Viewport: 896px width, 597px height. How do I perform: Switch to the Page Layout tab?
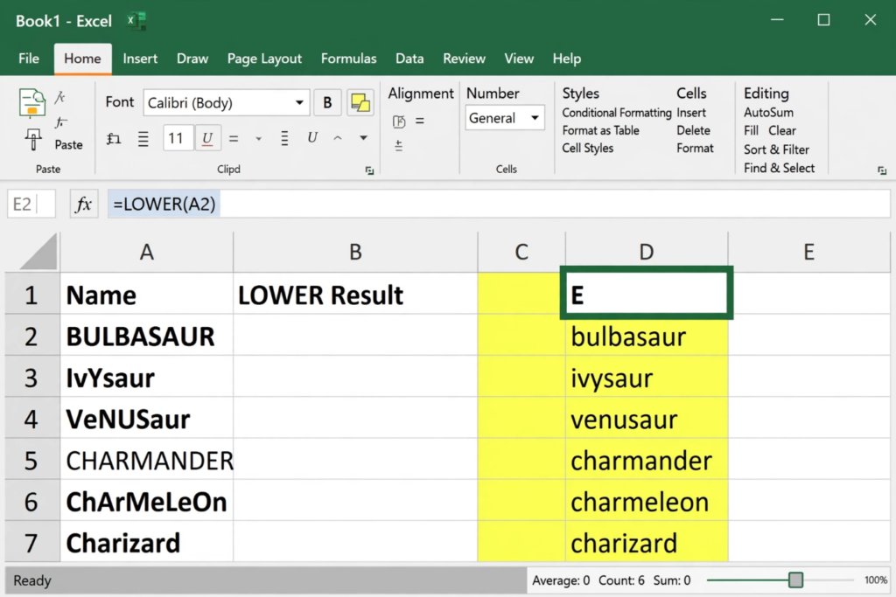(x=264, y=59)
